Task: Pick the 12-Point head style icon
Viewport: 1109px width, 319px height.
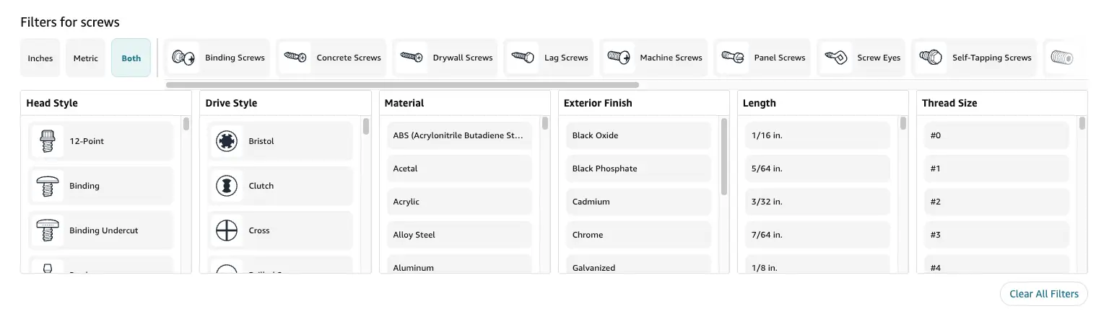Action: pos(48,141)
